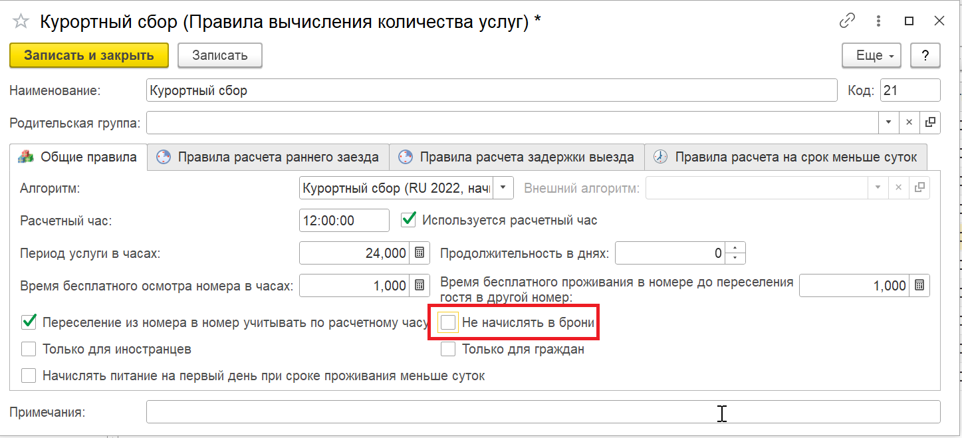
Task: Click бесплатного осмотра номера value field
Action: point(356,286)
